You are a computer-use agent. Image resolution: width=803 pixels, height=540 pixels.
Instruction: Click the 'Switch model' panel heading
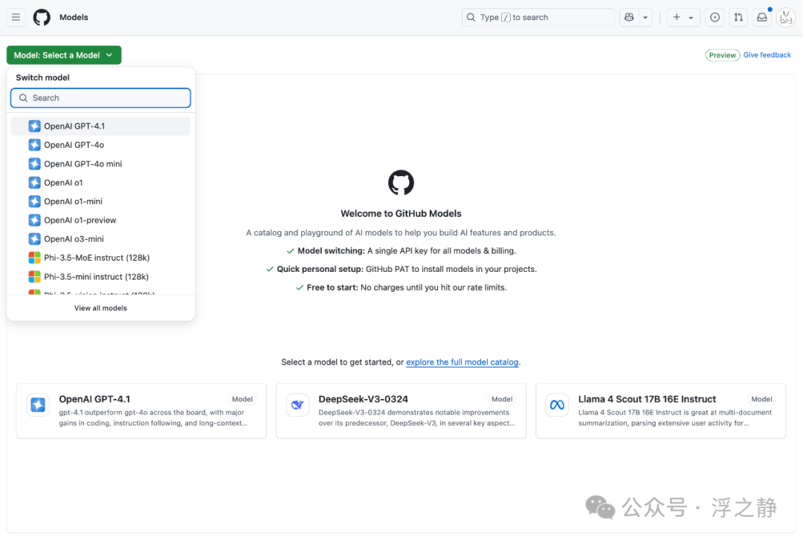[42, 78]
